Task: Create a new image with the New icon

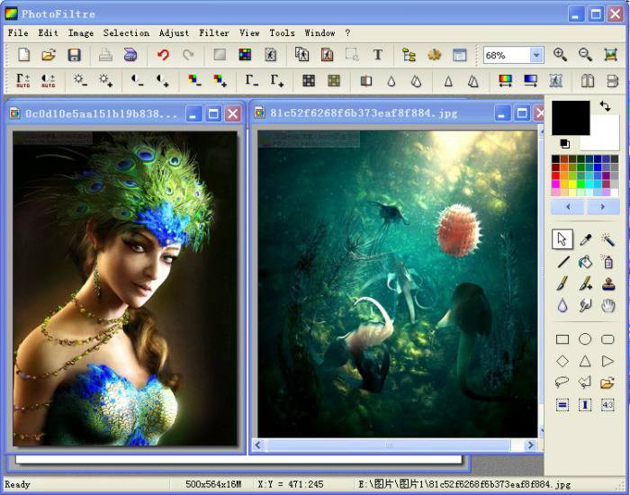Action: 23,55
